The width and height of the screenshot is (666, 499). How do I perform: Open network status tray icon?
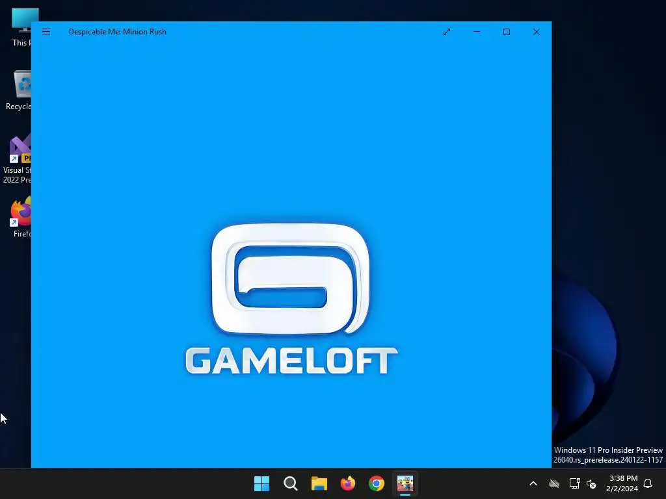(574, 483)
